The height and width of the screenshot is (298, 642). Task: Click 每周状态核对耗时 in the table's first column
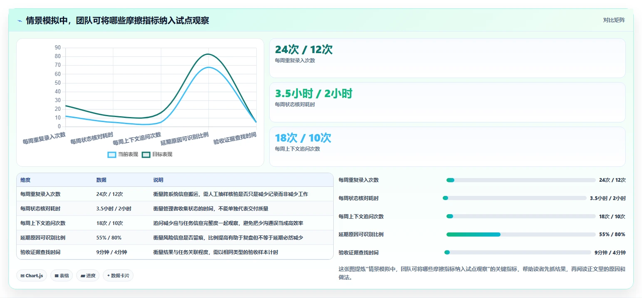pyautogui.click(x=40, y=209)
